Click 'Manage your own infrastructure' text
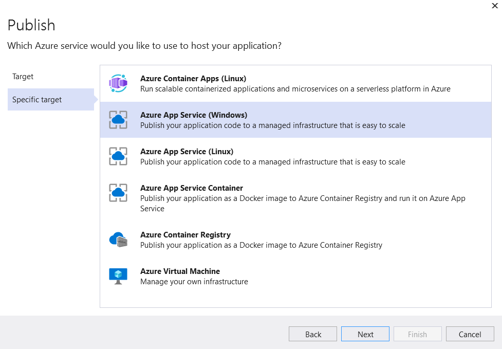502x349 pixels. pyautogui.click(x=194, y=282)
